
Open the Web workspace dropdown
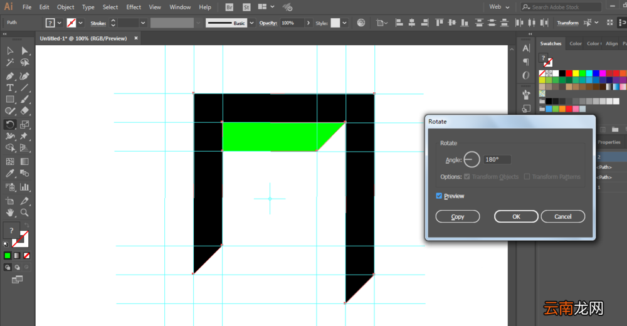tap(500, 7)
